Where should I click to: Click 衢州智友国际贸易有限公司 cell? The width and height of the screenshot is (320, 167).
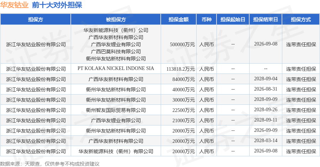coord(116,110)
